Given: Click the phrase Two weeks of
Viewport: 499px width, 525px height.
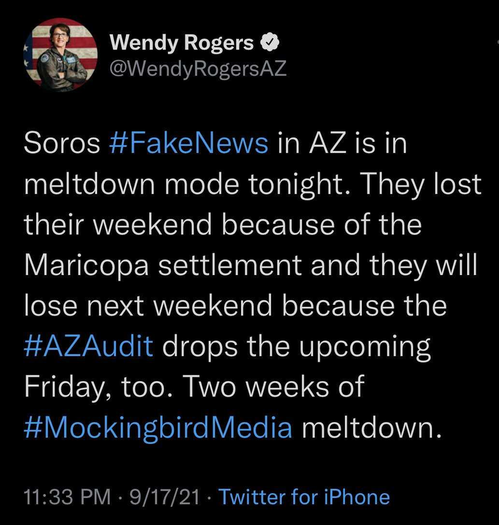Looking at the screenshot, I should (274, 387).
